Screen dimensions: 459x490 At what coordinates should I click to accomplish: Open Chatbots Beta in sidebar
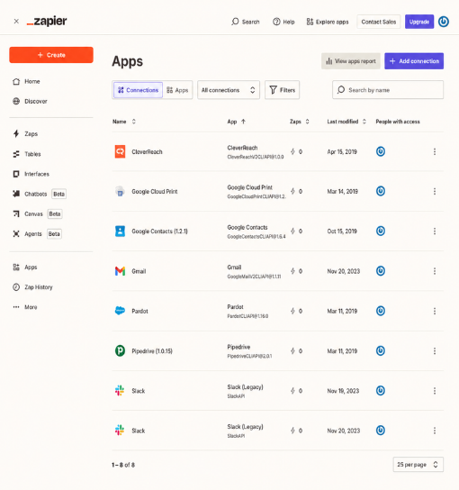pos(40,194)
